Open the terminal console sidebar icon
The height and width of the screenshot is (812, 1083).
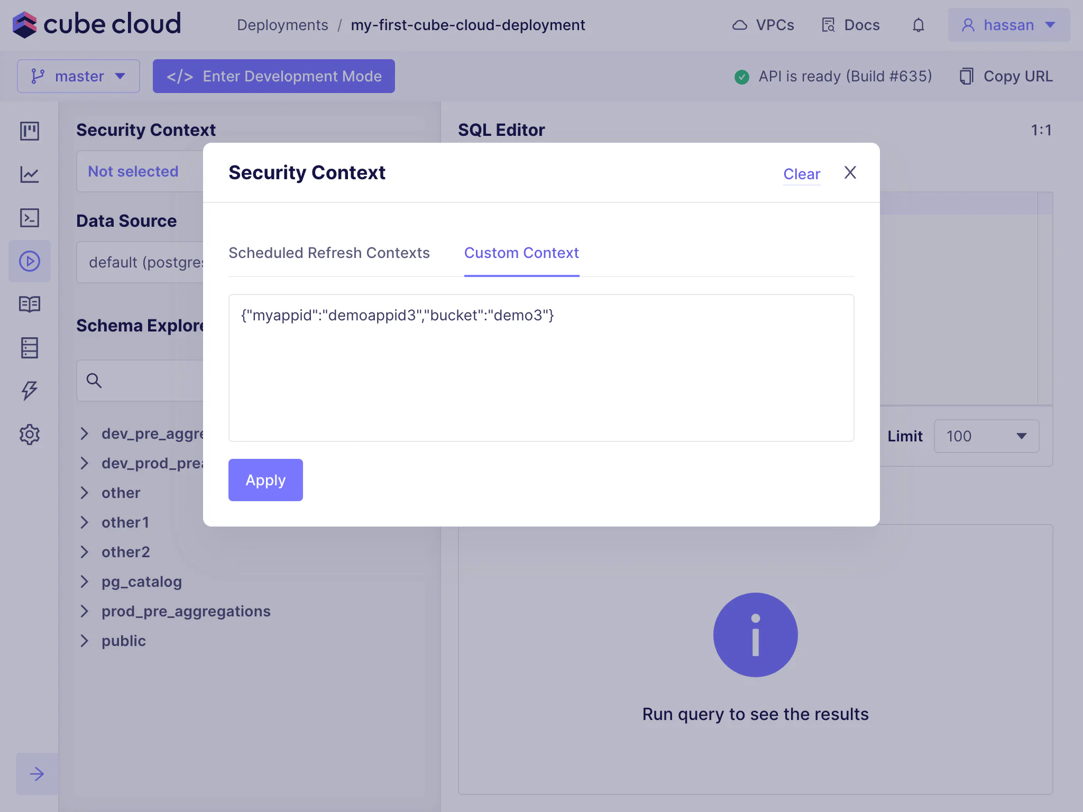[30, 218]
